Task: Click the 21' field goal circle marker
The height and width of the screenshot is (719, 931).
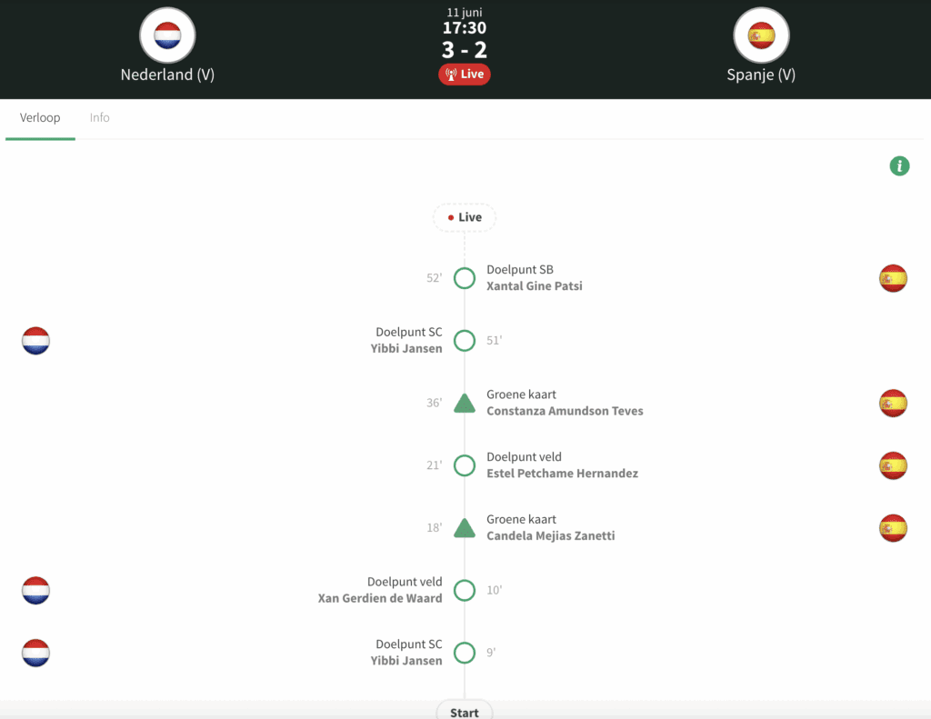Action: coord(465,465)
